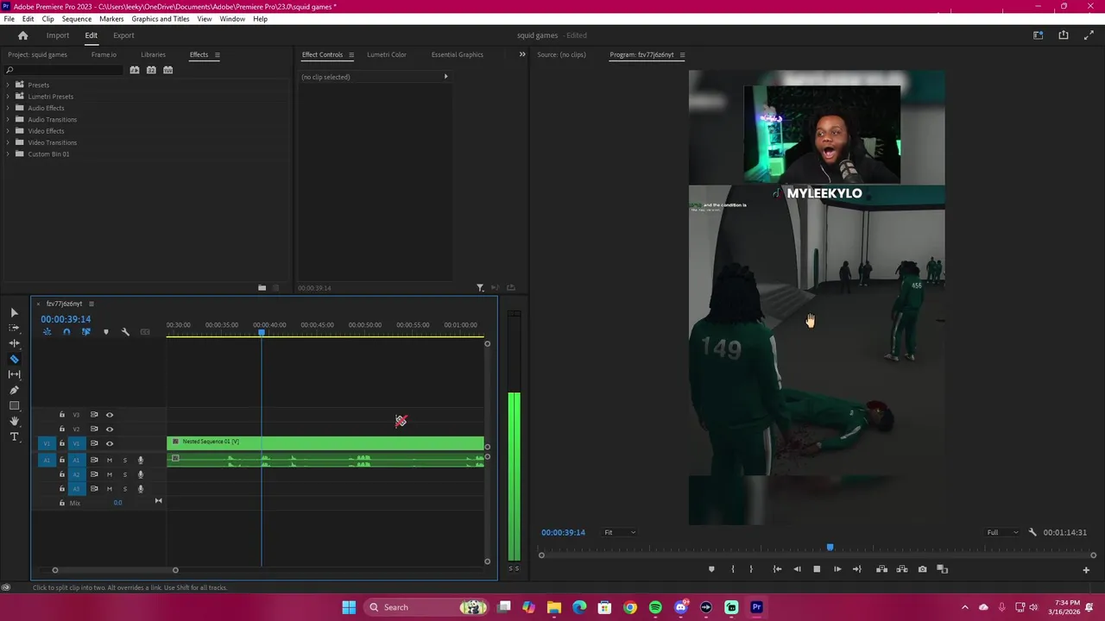The width and height of the screenshot is (1105, 621).
Task: Select the Selection tool arrow
Action: 14,312
